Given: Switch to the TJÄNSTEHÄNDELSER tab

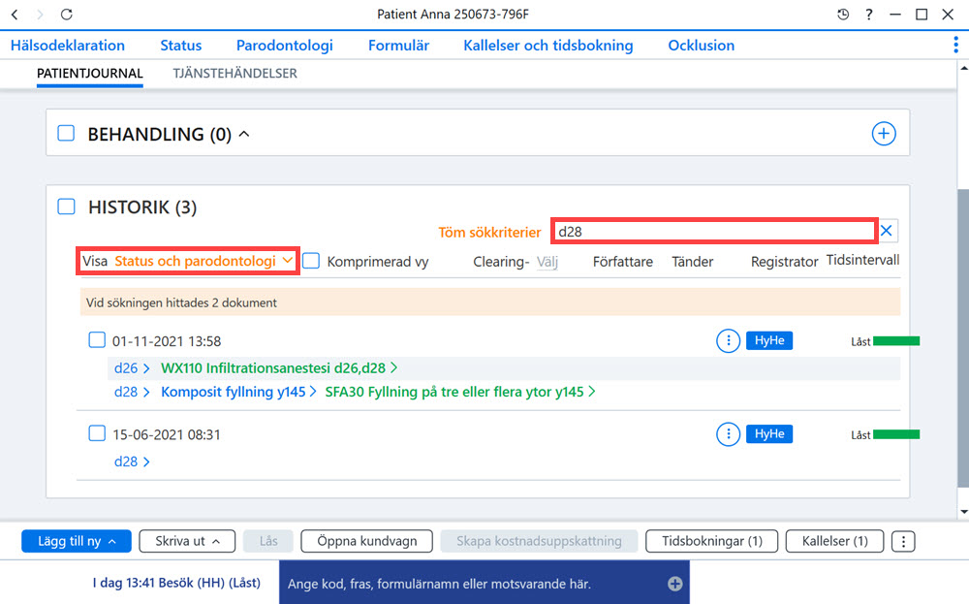Looking at the screenshot, I should (234, 73).
